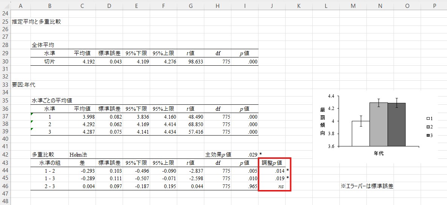Viewport: 447px width, 205px height.
Task: Click the ※エラーバーは標準誤差 note cell
Action: (366, 186)
